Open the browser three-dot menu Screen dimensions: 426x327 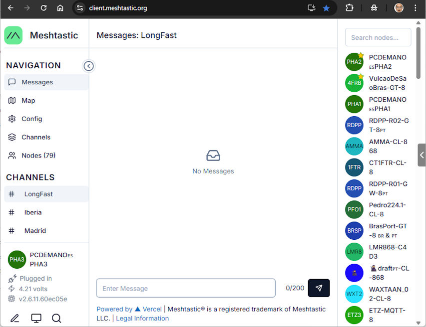416,8
